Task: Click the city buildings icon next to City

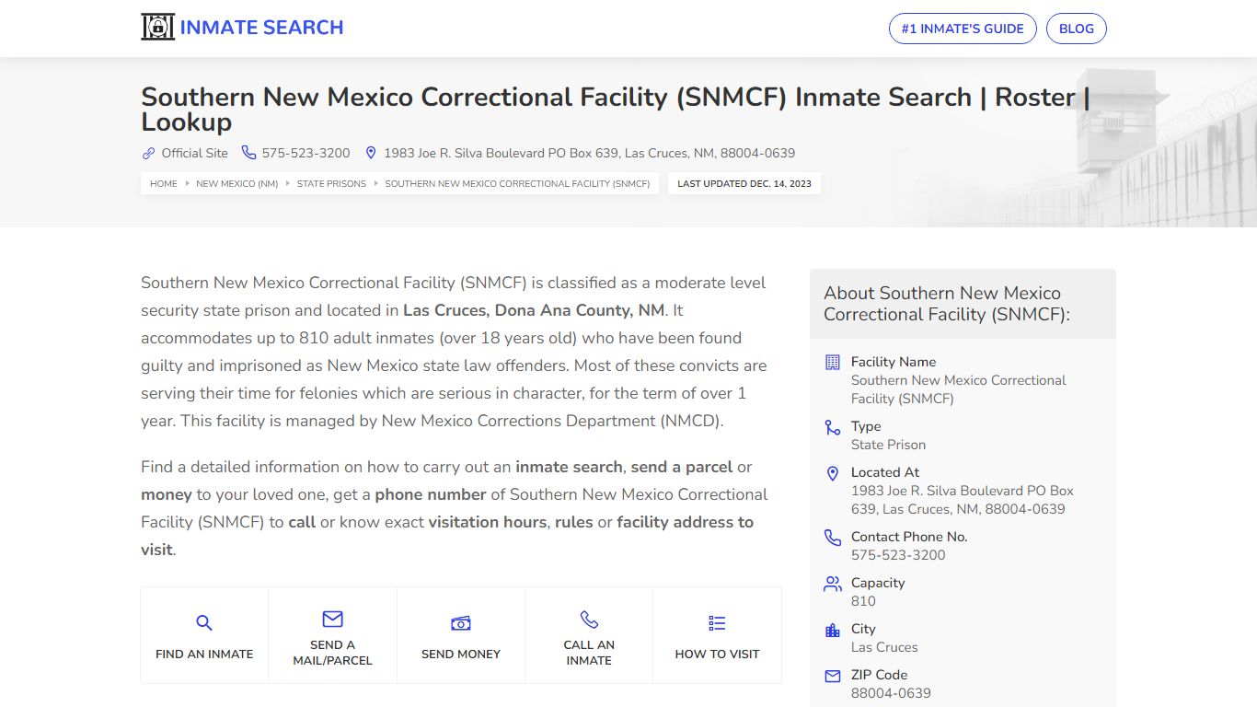Action: pos(833,630)
